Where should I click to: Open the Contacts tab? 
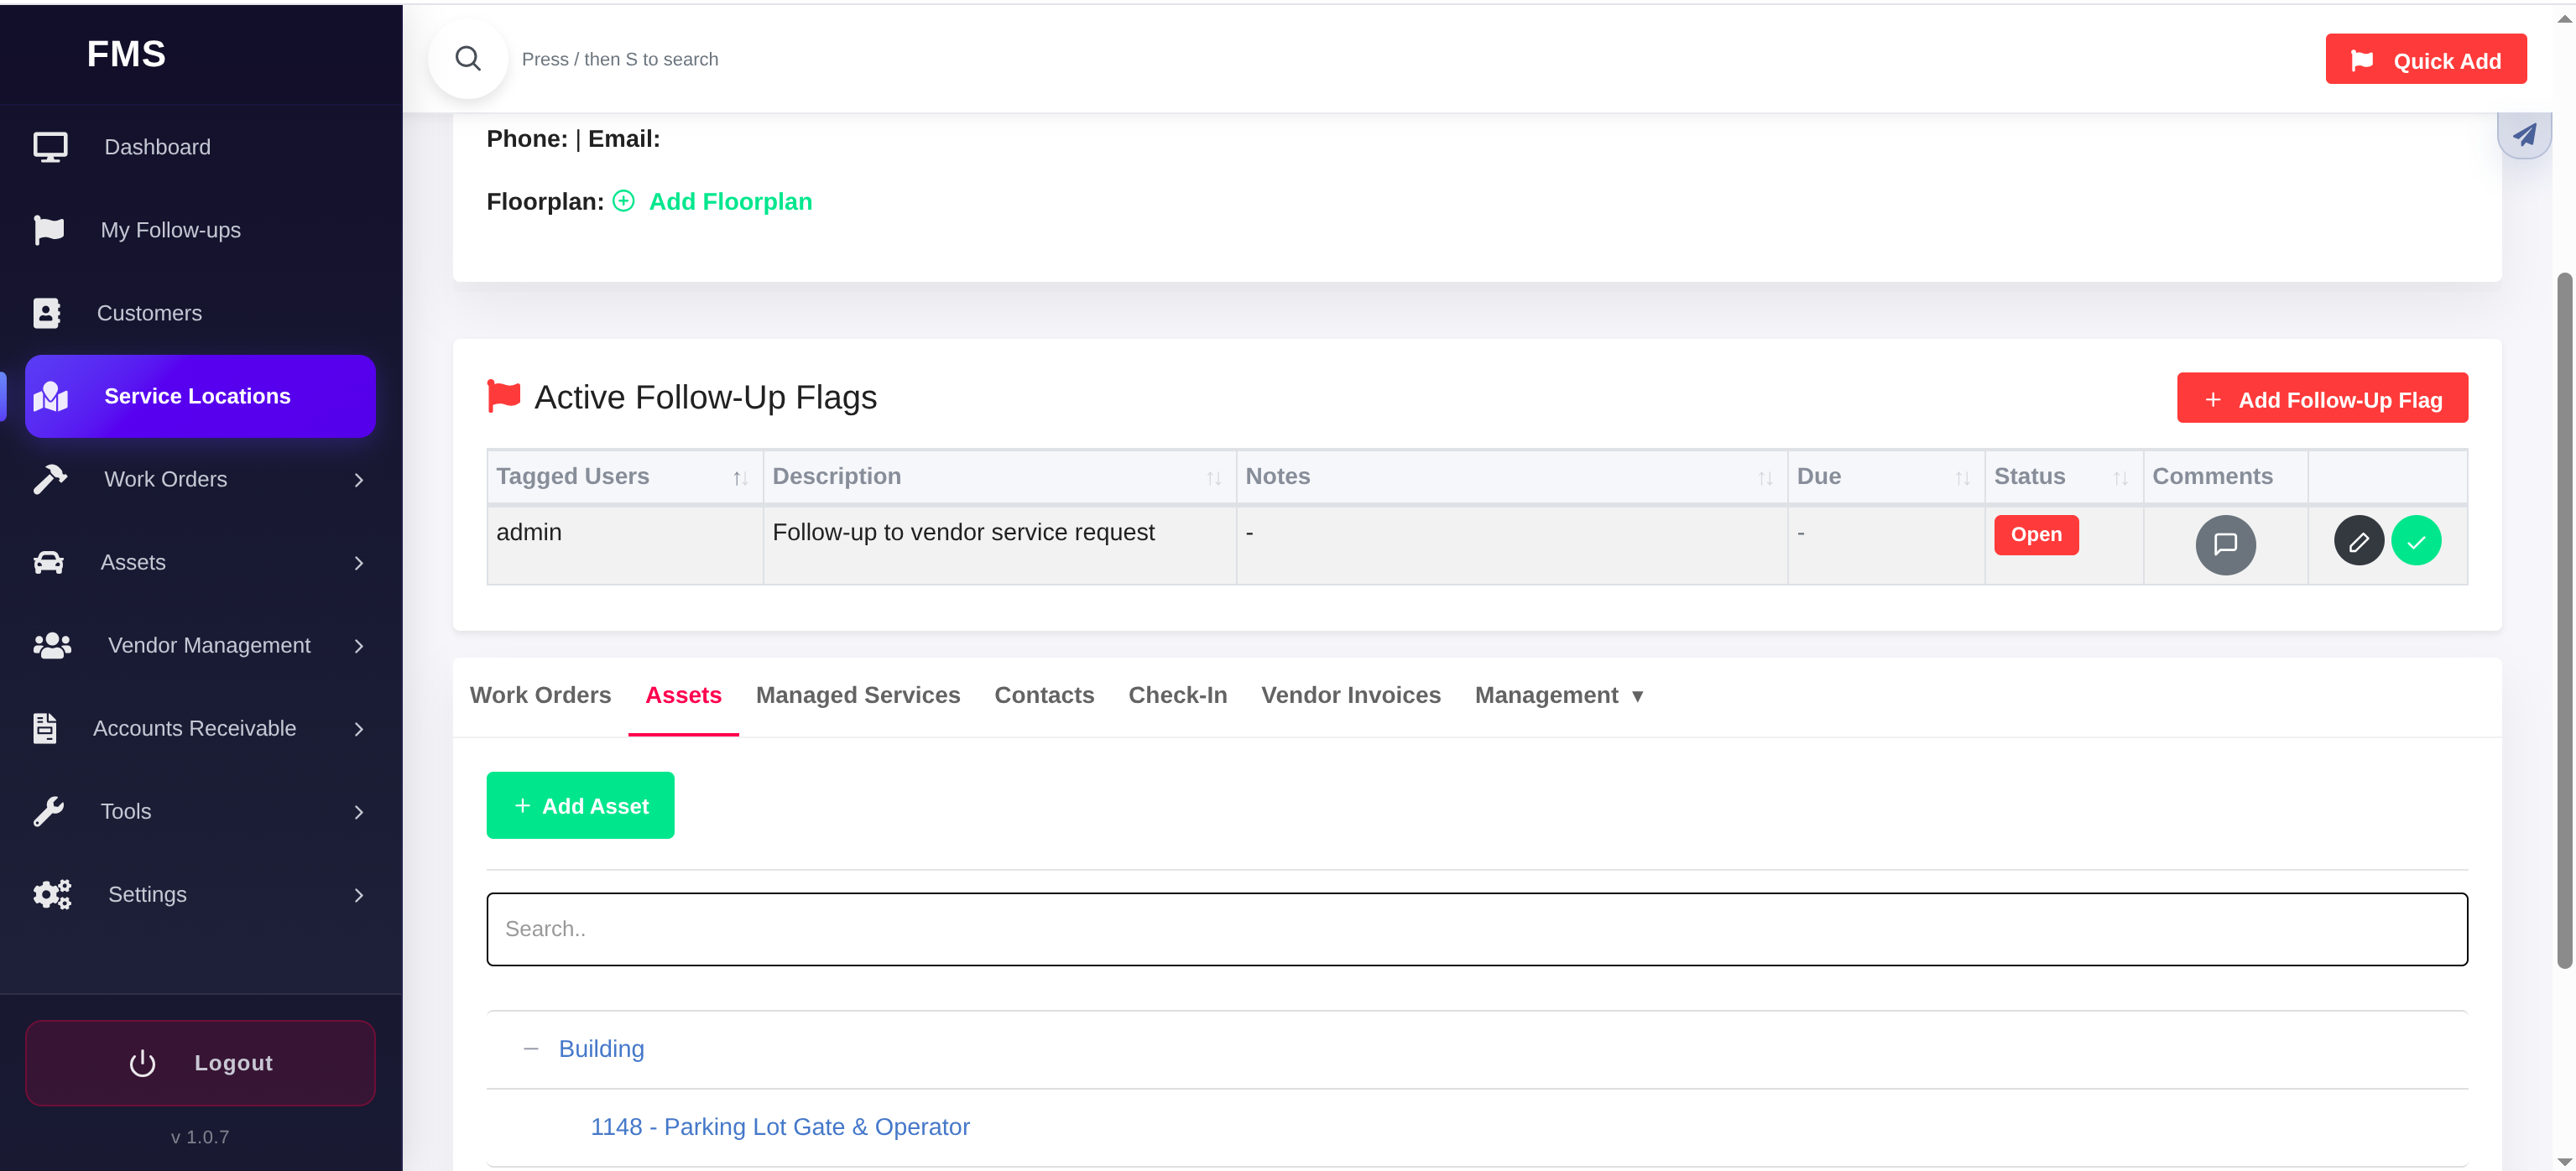pyautogui.click(x=1044, y=695)
